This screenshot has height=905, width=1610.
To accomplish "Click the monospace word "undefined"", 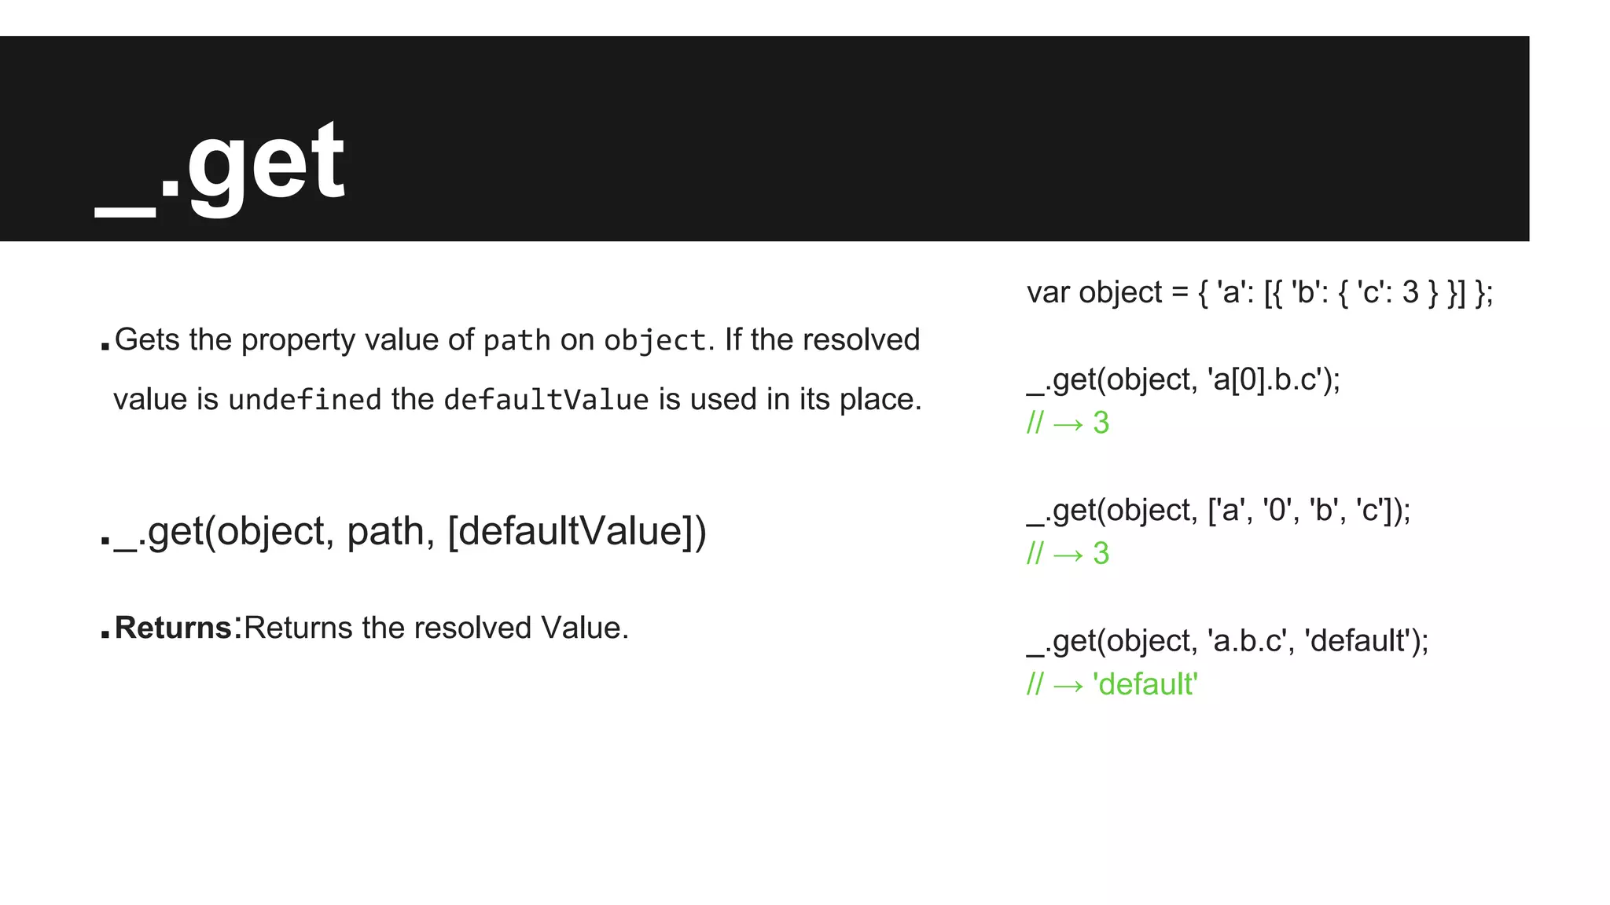I will point(304,400).
